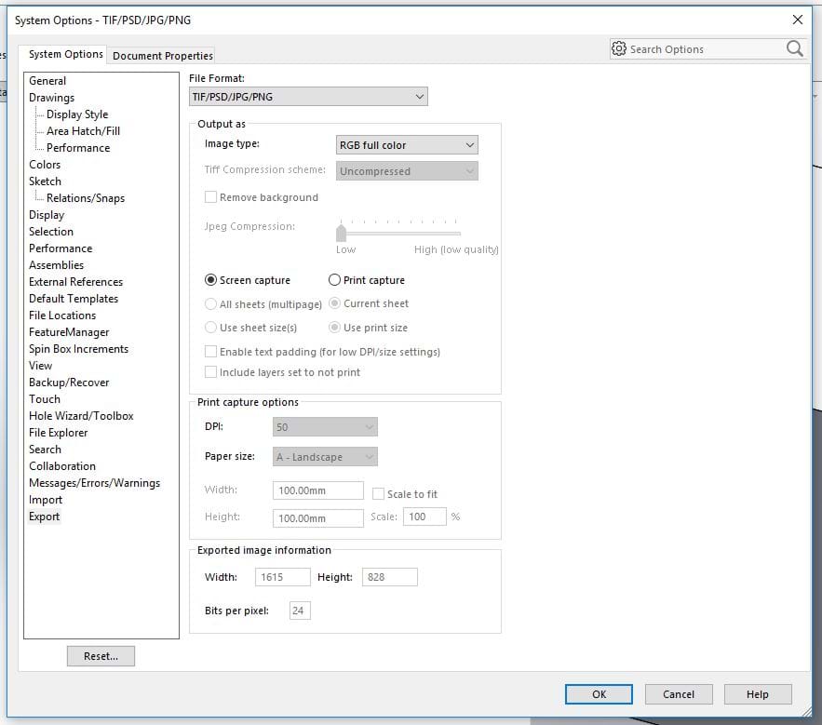Image resolution: width=822 pixels, height=725 pixels.
Task: Click the print capture Width input field
Action: coord(318,490)
